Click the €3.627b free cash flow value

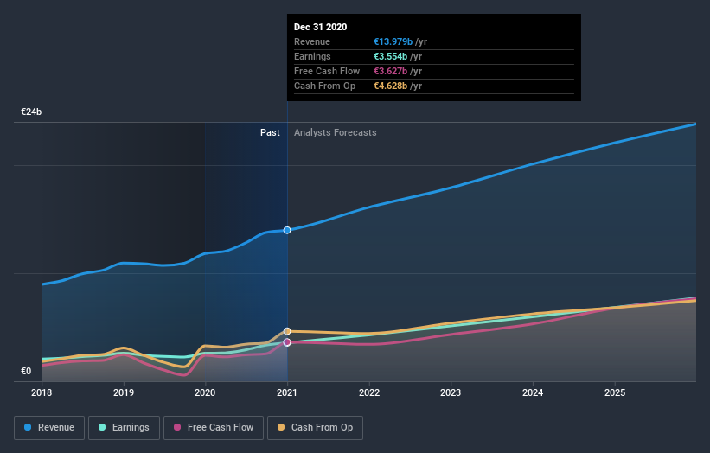pyautogui.click(x=390, y=71)
